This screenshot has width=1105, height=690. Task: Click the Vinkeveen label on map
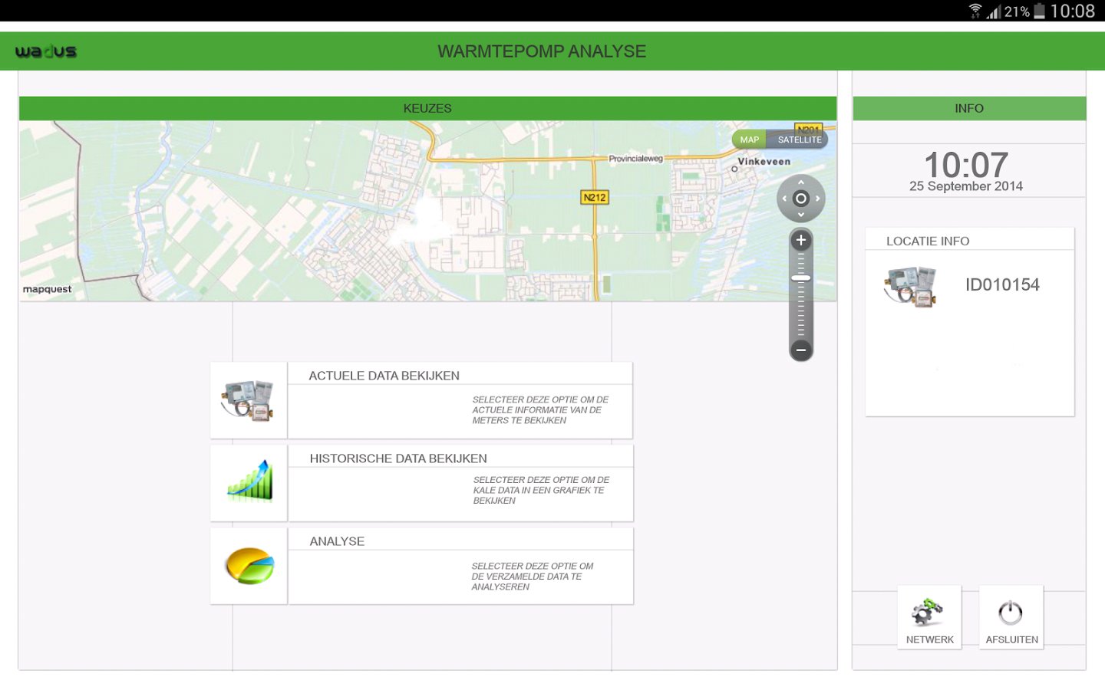[764, 162]
